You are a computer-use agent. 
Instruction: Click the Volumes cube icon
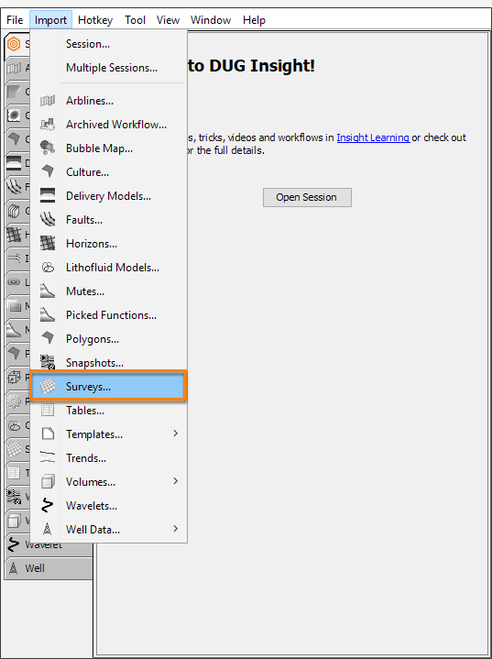(48, 482)
